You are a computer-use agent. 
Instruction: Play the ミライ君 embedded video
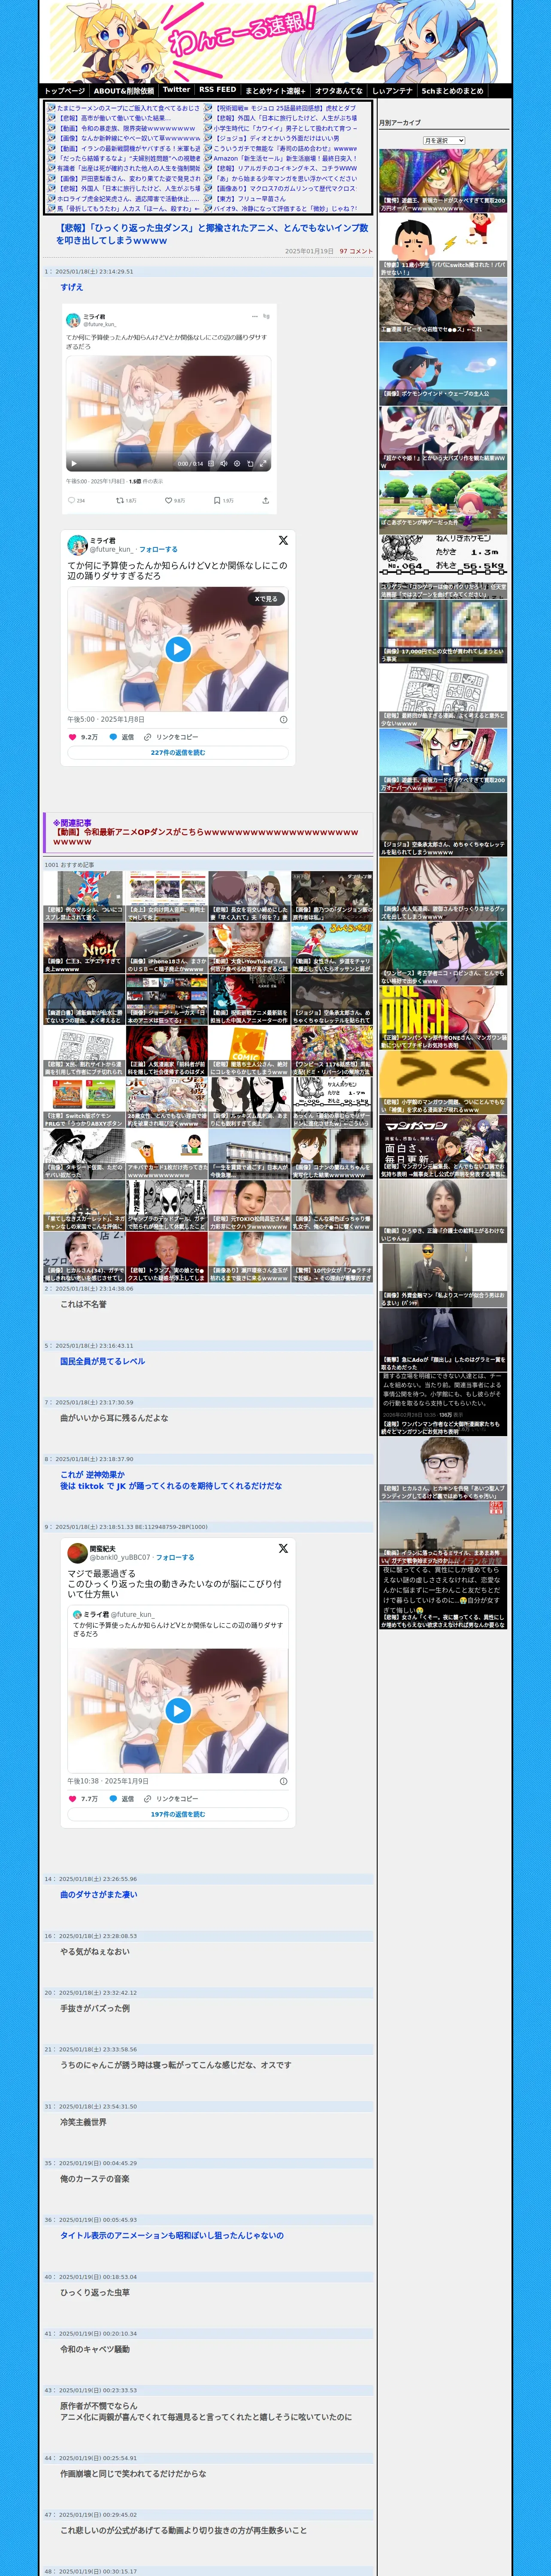[178, 649]
